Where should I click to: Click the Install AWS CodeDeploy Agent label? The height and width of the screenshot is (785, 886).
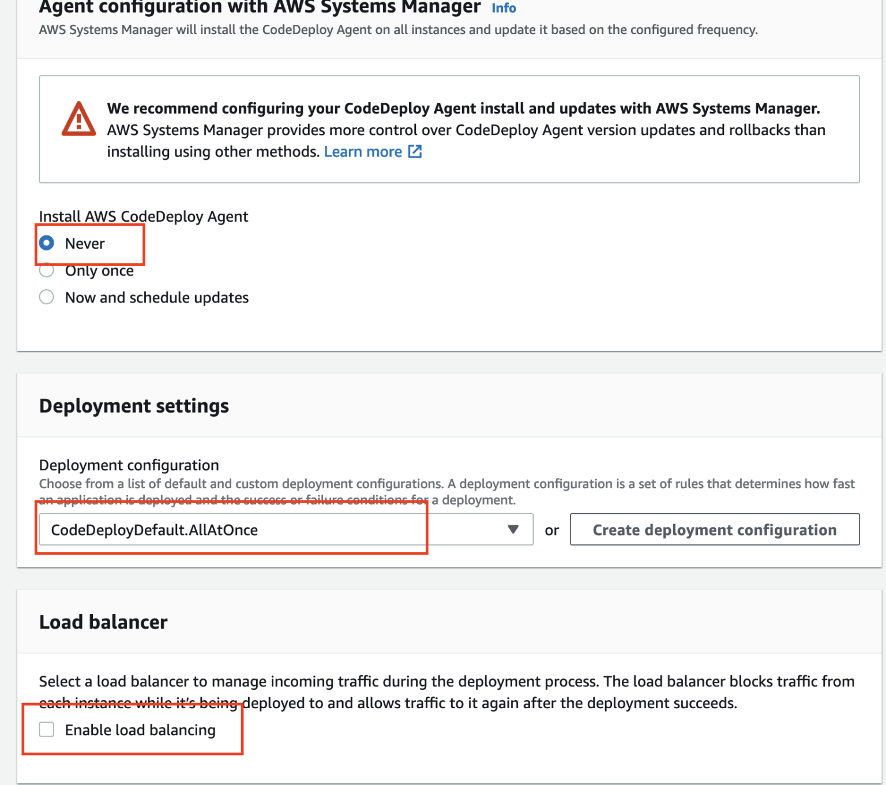click(x=143, y=216)
